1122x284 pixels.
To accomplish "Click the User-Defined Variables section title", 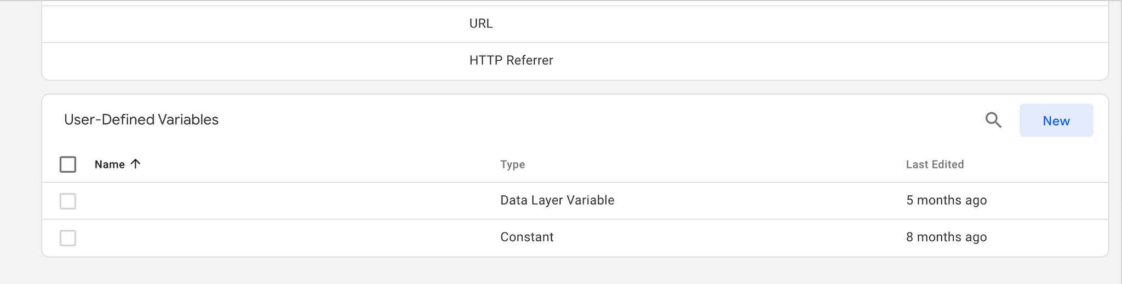I will click(141, 119).
